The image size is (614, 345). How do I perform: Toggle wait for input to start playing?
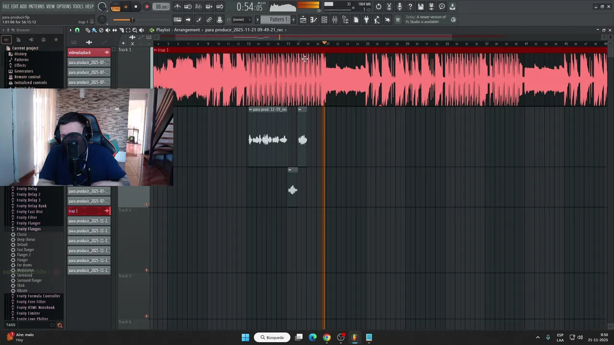188,7
